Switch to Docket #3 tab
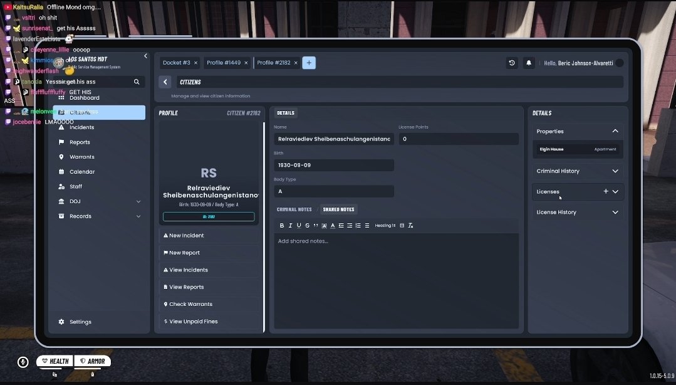Image resolution: width=676 pixels, height=385 pixels. click(176, 63)
